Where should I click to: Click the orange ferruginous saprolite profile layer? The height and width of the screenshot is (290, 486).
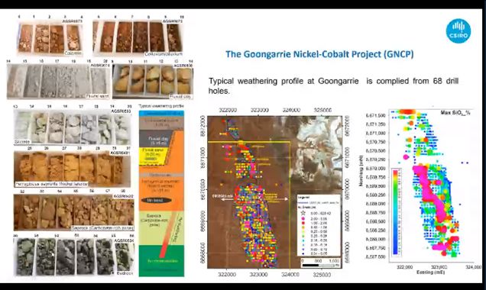click(161, 188)
